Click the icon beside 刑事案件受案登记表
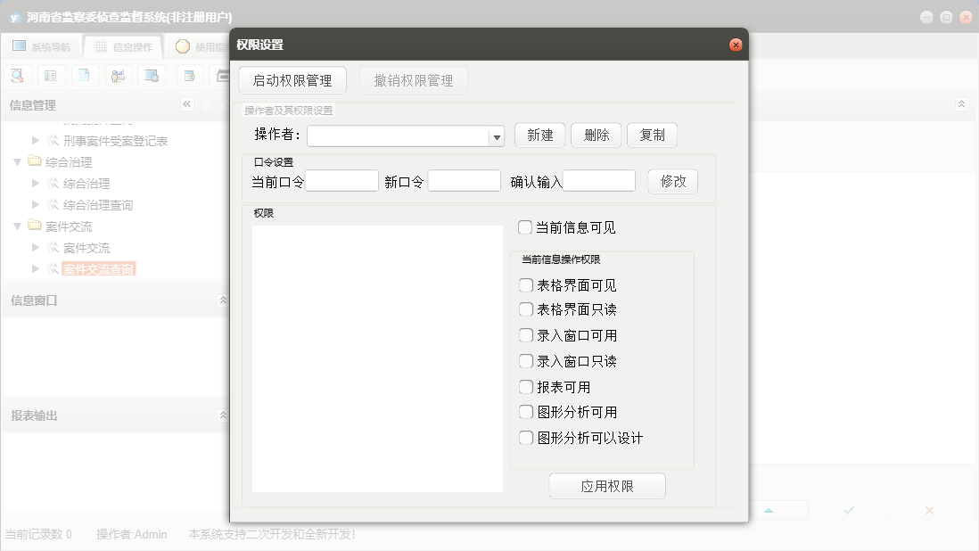The image size is (979, 551). [x=53, y=140]
